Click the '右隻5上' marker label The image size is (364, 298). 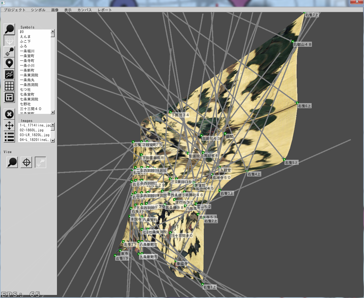[x=292, y=163]
